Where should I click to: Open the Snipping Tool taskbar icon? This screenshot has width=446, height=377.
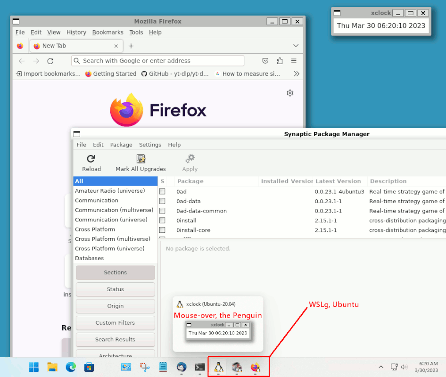[145, 367]
